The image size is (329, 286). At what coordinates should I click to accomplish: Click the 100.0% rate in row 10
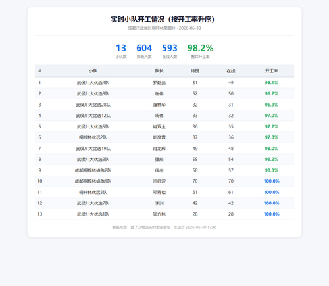[272, 181]
